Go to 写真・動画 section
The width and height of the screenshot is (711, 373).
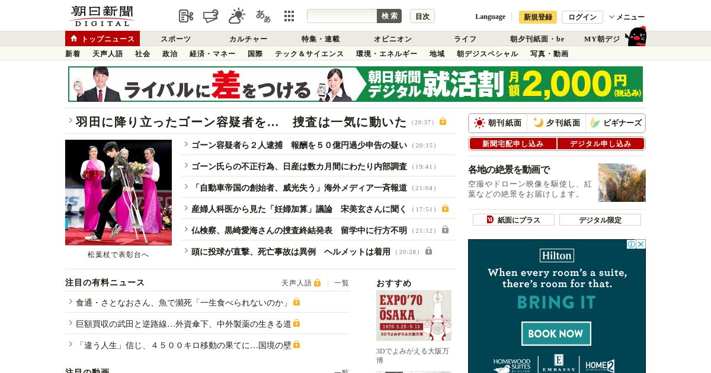(549, 54)
